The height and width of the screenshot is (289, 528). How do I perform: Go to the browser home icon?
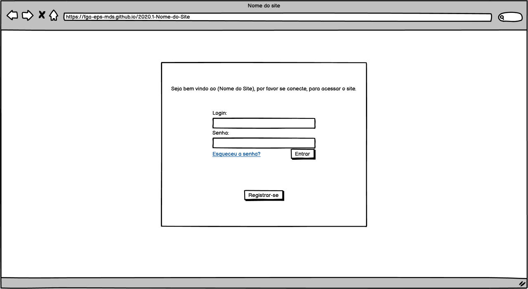click(54, 16)
